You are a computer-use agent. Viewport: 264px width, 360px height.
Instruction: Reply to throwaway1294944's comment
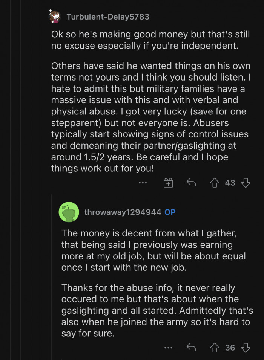pos(191,348)
